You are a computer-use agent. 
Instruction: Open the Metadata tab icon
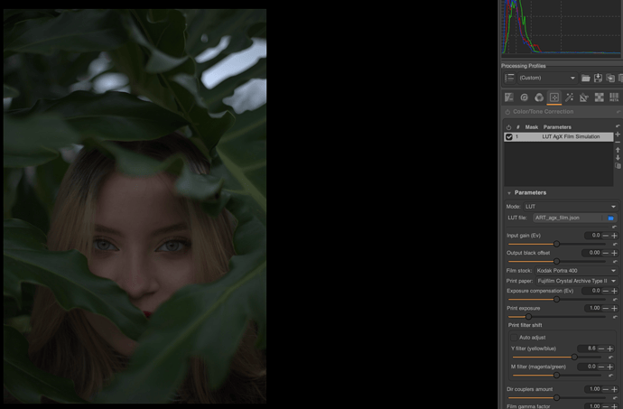coord(614,98)
